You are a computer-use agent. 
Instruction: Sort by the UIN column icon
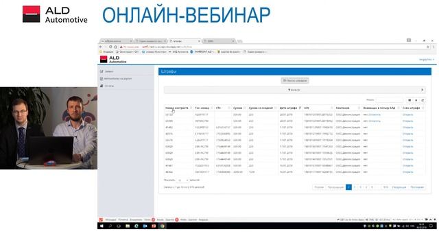(x=332, y=108)
